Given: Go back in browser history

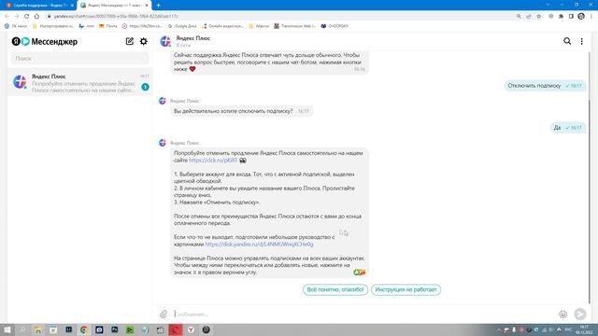Looking at the screenshot, I should point(7,16).
